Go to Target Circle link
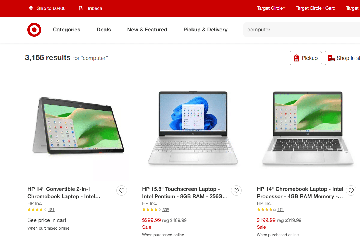Screen dimensions: 360x239 point(271,8)
